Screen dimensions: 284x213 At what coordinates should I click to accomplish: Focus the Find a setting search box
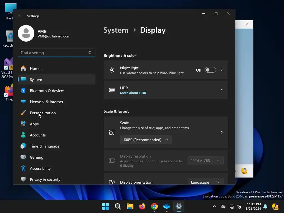(x=57, y=53)
